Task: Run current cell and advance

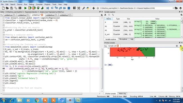Action: 34,8
